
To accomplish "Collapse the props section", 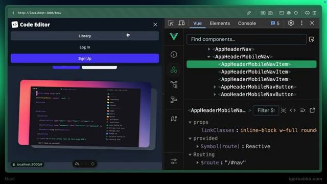I will coord(190,123).
